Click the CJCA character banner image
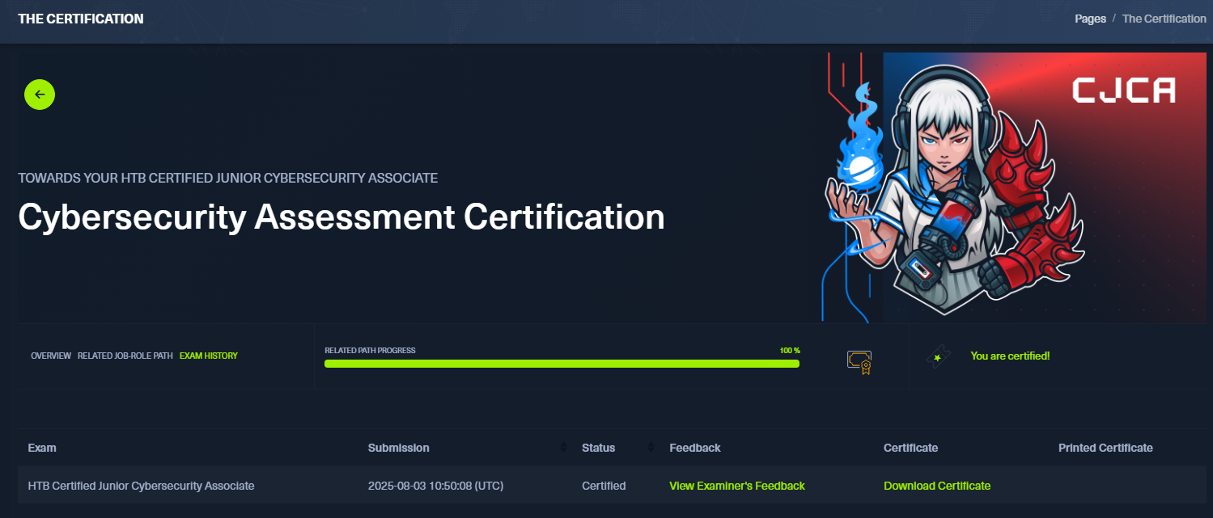1213x518 pixels. (x=1014, y=187)
